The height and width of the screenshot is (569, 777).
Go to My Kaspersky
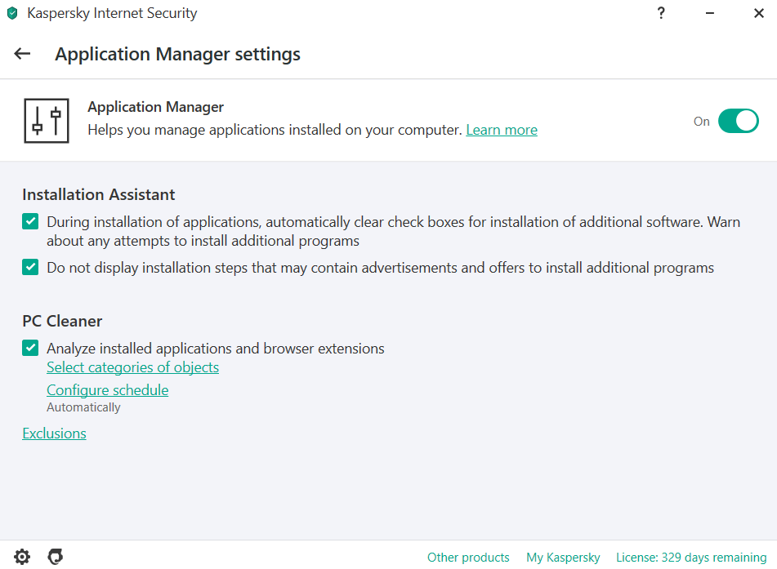[563, 558]
